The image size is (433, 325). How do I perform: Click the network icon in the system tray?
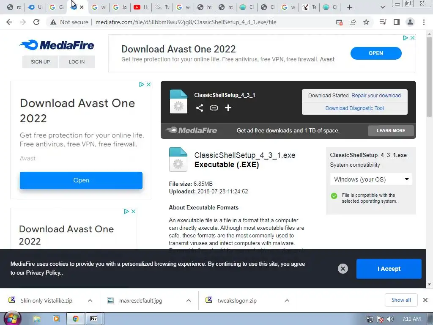pyautogui.click(x=370, y=319)
